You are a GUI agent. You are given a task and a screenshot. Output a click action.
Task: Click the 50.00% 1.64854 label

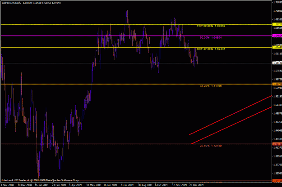(x=211, y=38)
